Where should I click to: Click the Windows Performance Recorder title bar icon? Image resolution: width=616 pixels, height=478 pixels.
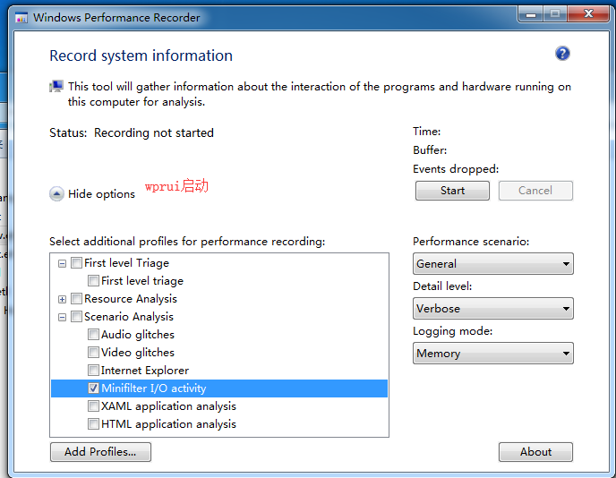point(21,18)
